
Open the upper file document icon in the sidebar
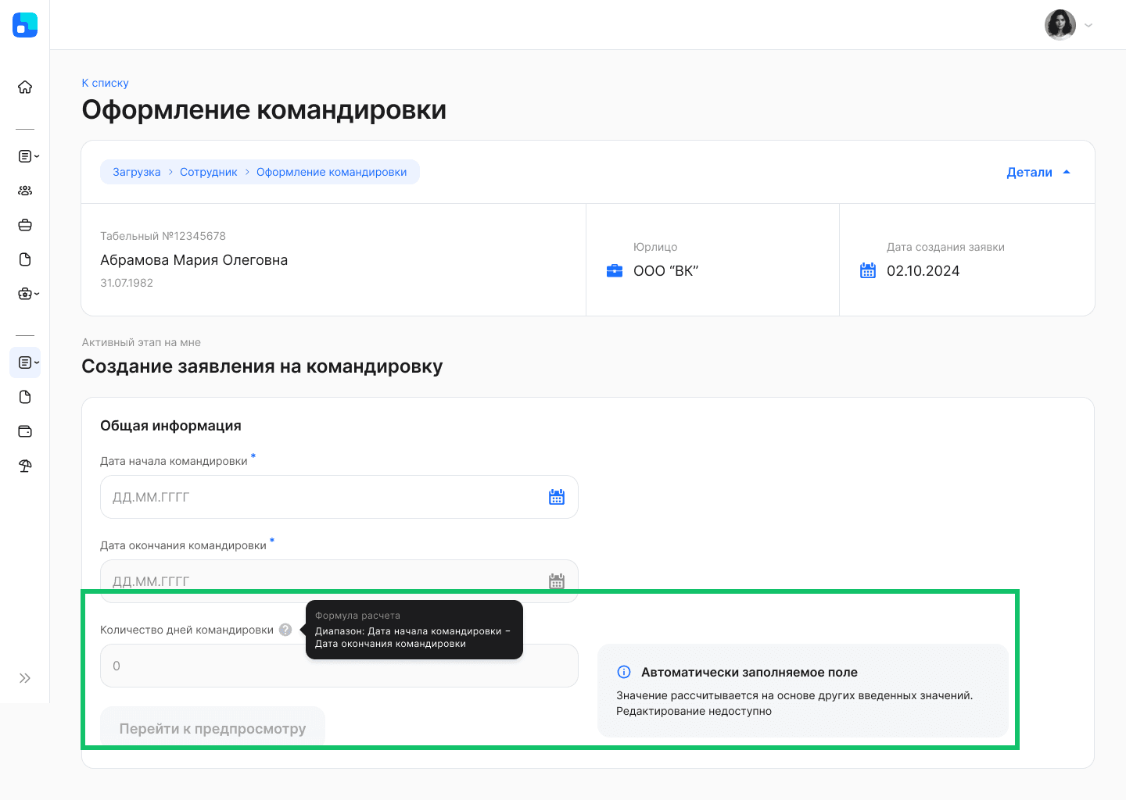pos(25,259)
